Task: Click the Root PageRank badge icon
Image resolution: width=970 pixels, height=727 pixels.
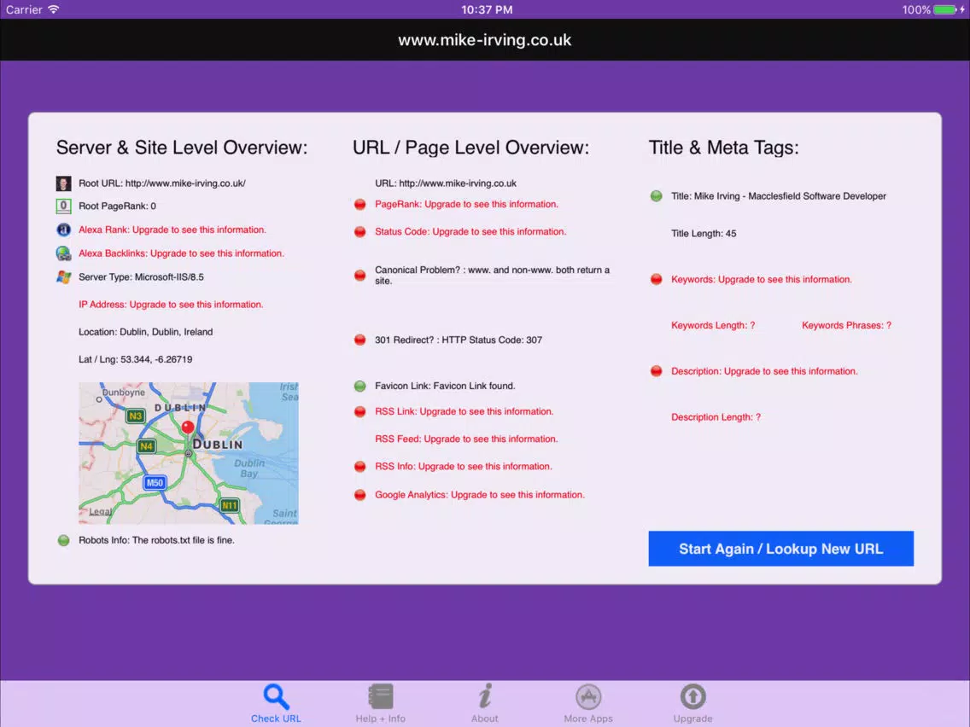Action: [64, 206]
